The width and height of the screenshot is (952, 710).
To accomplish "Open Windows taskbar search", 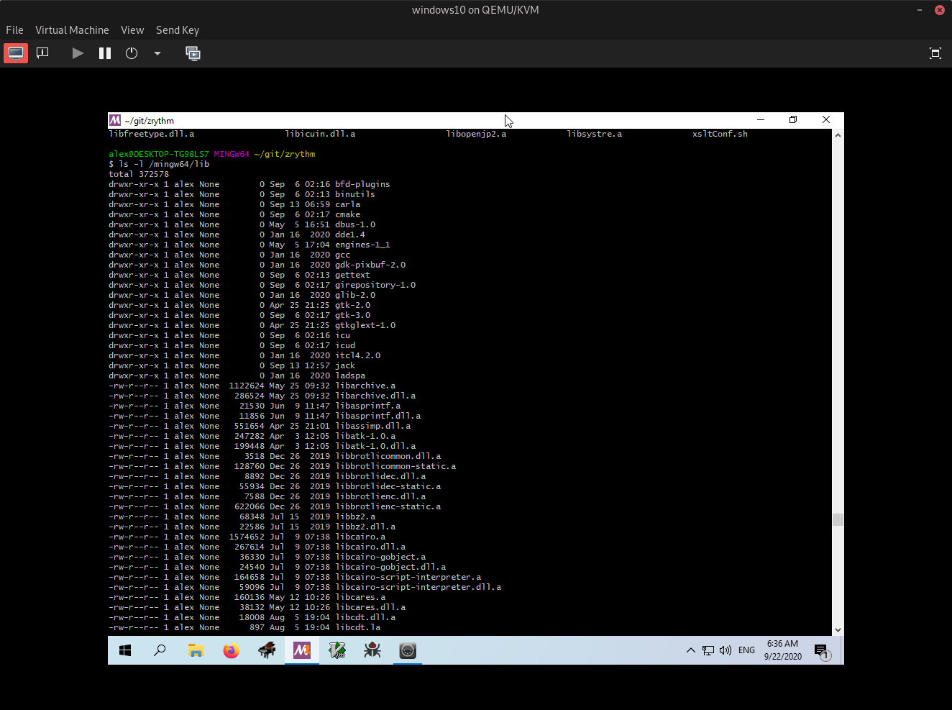I will pos(160,650).
